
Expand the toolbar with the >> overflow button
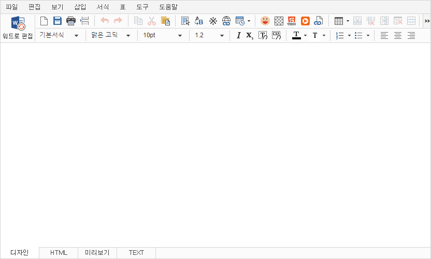(427, 21)
